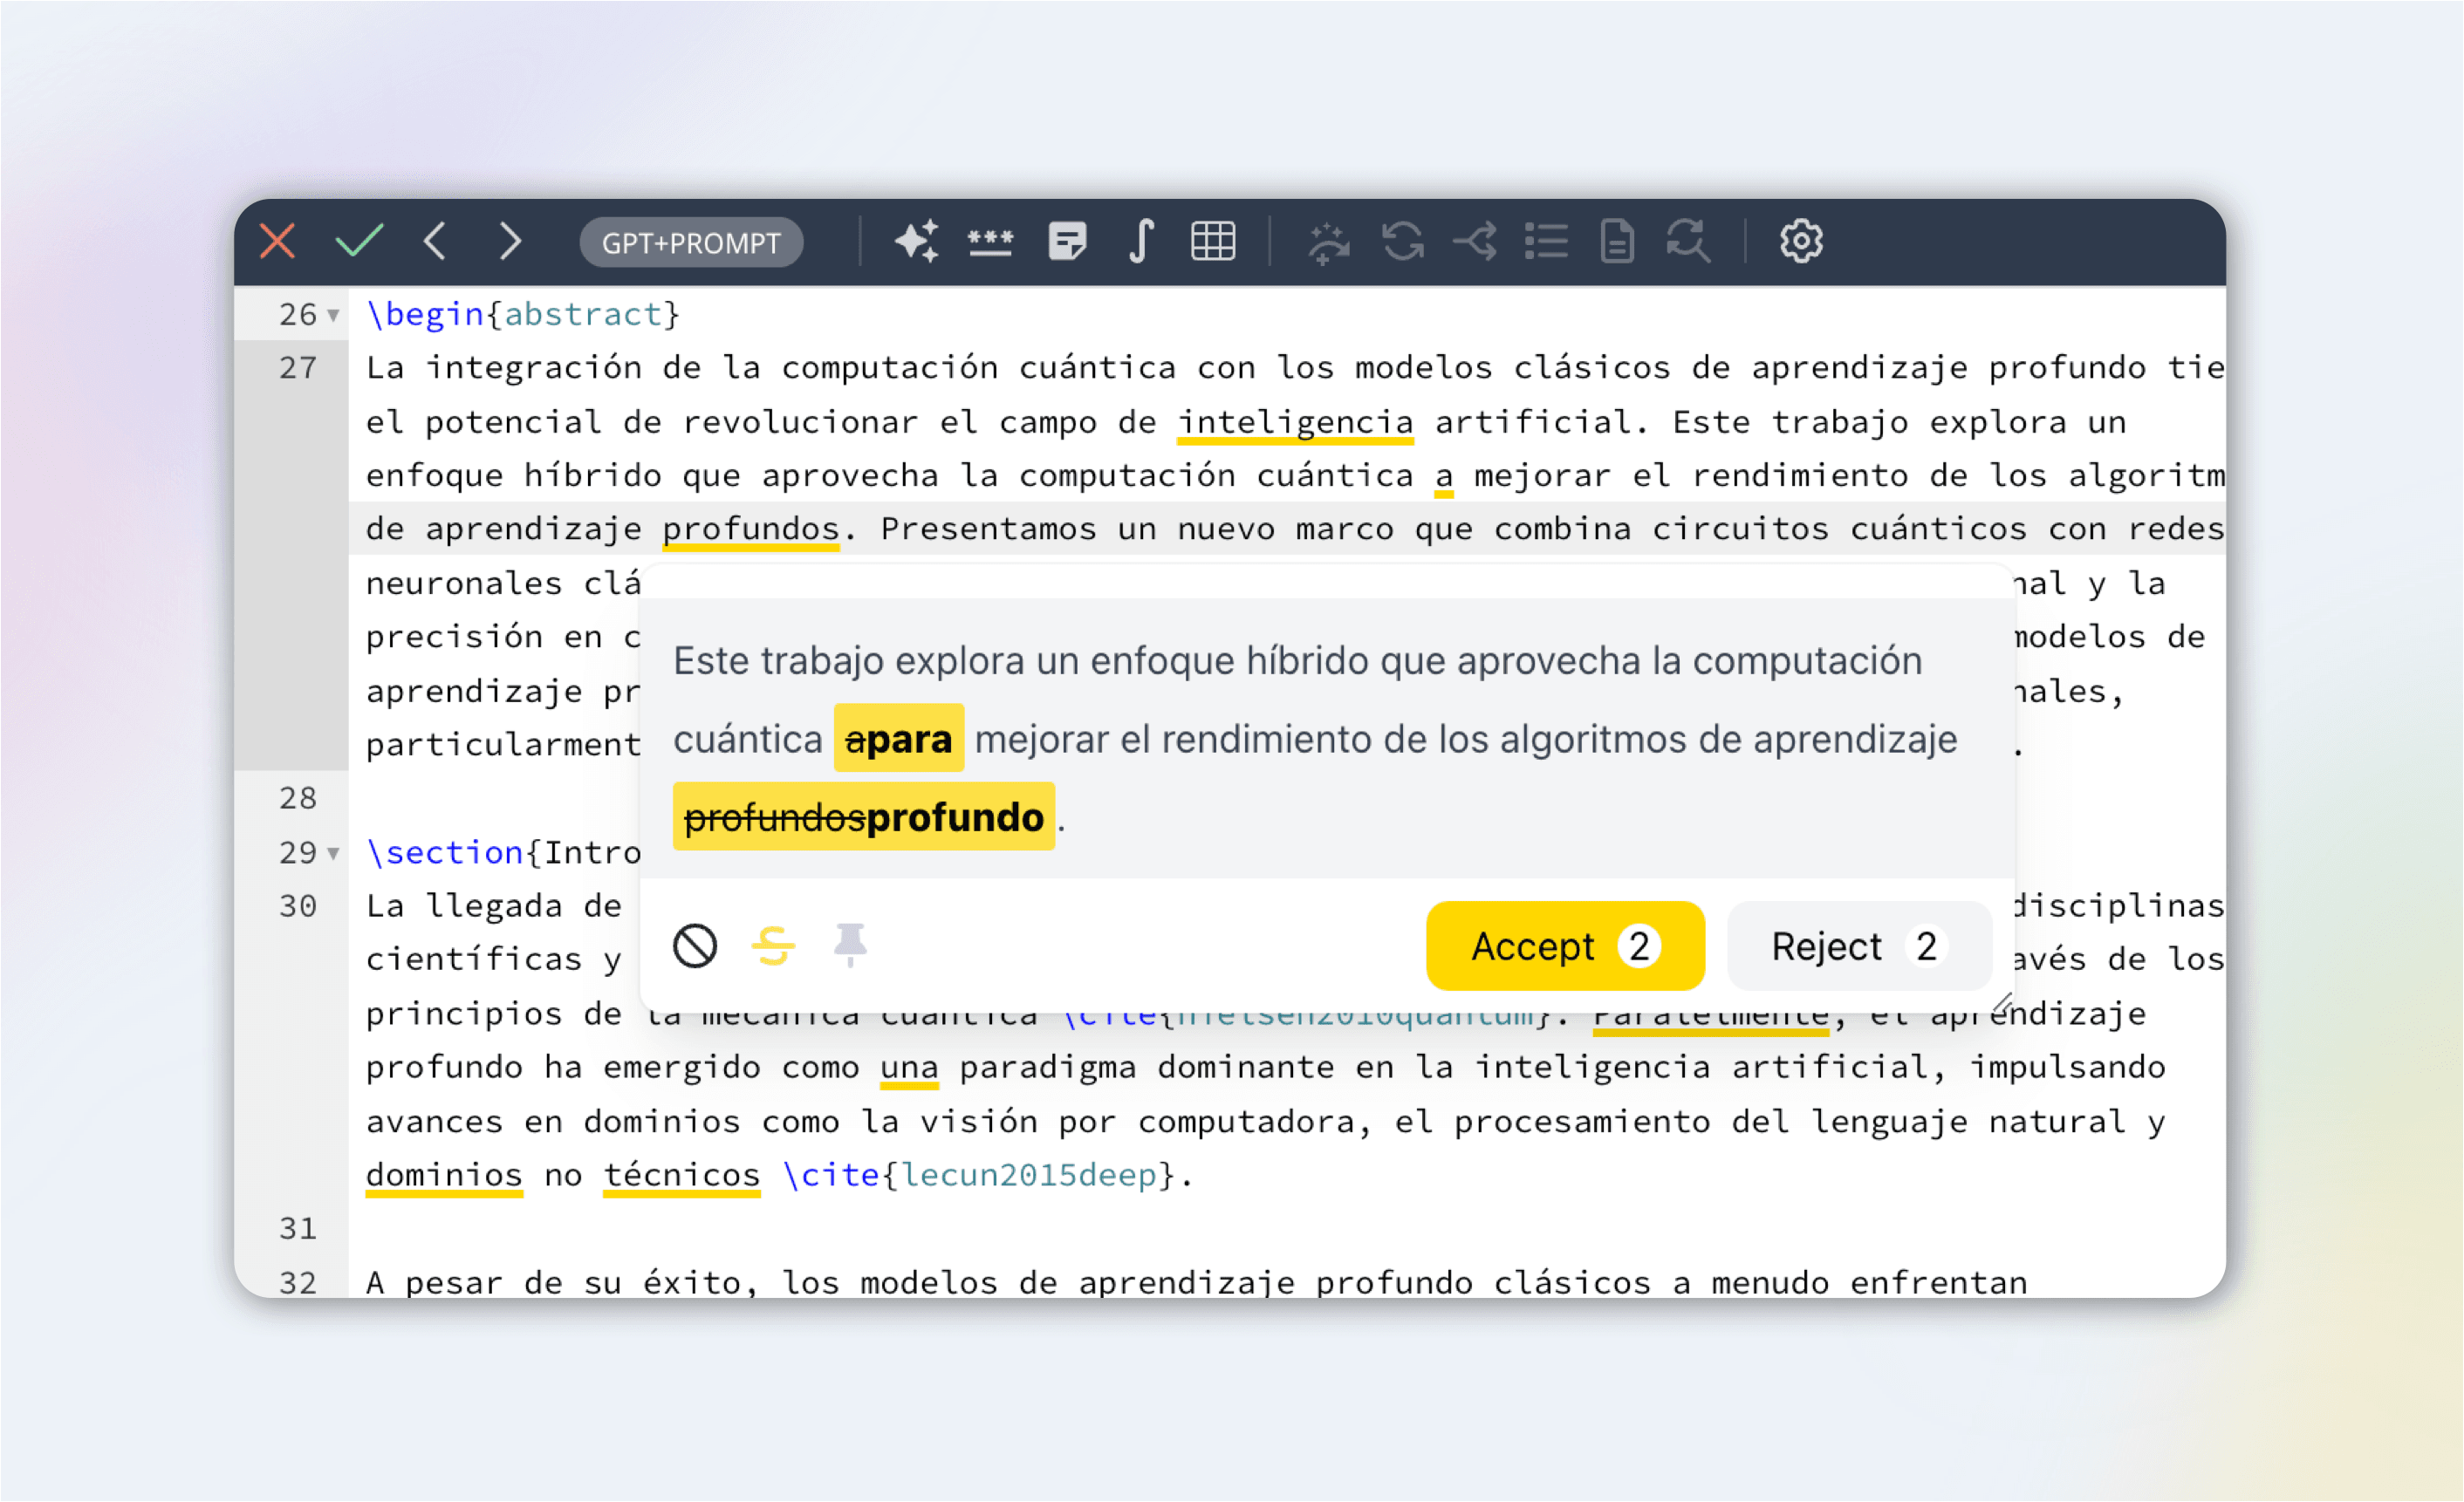The height and width of the screenshot is (1502, 2464).
Task: Collapse the section fold arrow at line 29
Action: (334, 854)
